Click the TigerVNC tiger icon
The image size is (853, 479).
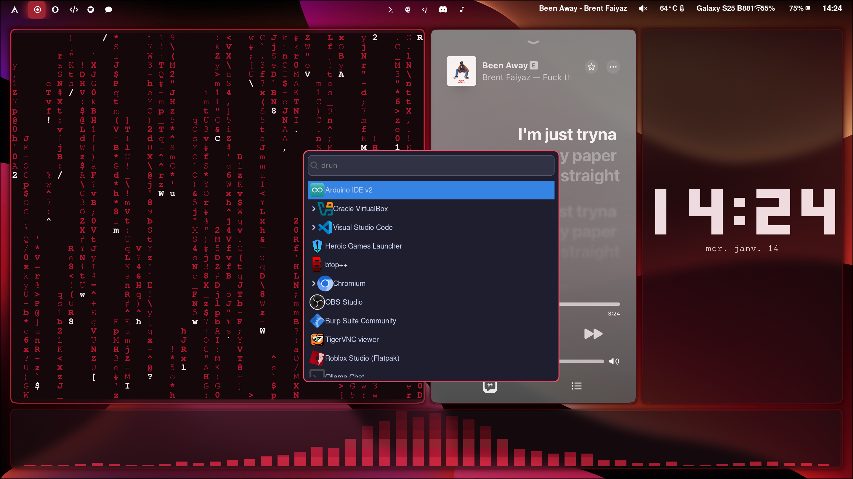tap(317, 339)
